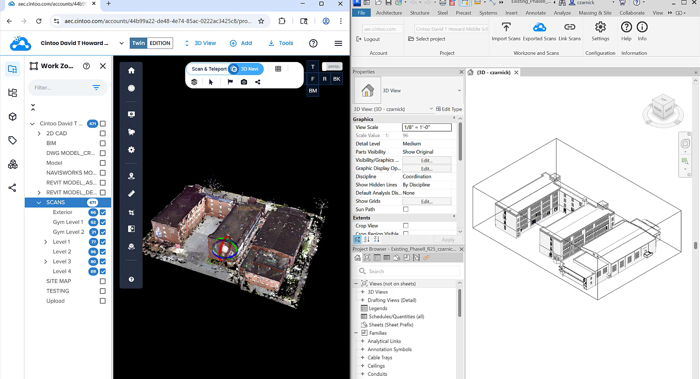This screenshot has width=700, height=379.
Task: Click the layers stack icon in the navigation bar
Action: click(194, 82)
